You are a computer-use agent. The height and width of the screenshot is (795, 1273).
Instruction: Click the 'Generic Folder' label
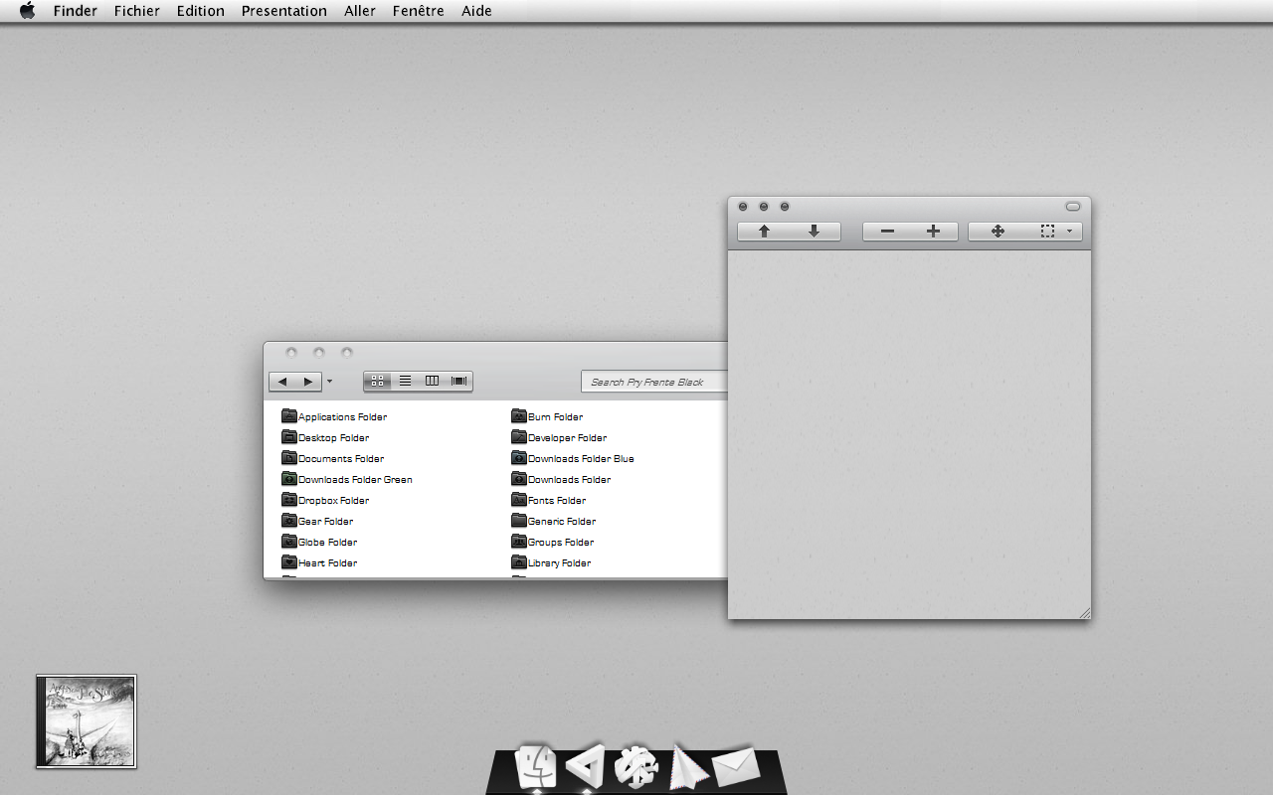click(x=562, y=522)
